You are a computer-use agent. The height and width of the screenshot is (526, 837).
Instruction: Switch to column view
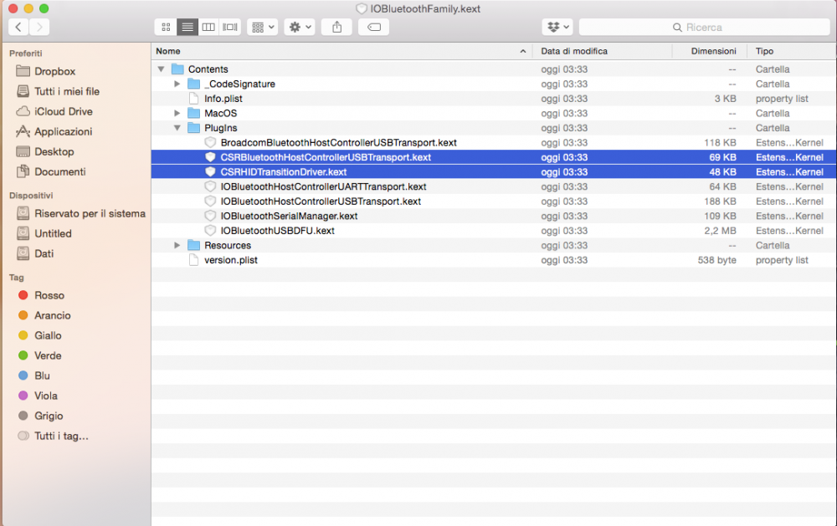tap(208, 27)
